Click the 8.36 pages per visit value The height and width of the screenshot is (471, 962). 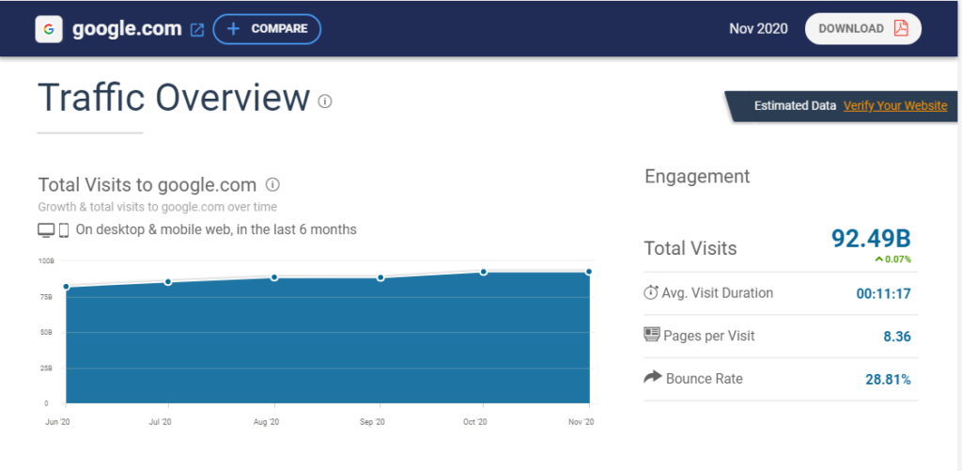click(x=897, y=337)
